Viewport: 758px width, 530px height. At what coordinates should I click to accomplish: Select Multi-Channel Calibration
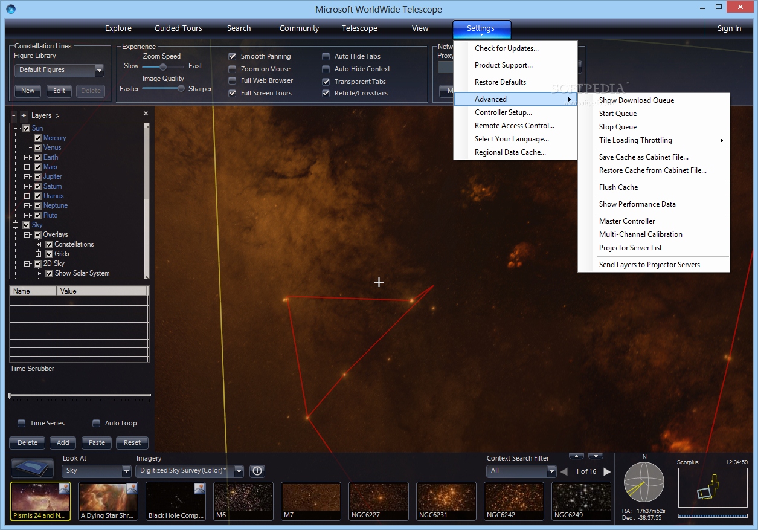point(654,234)
